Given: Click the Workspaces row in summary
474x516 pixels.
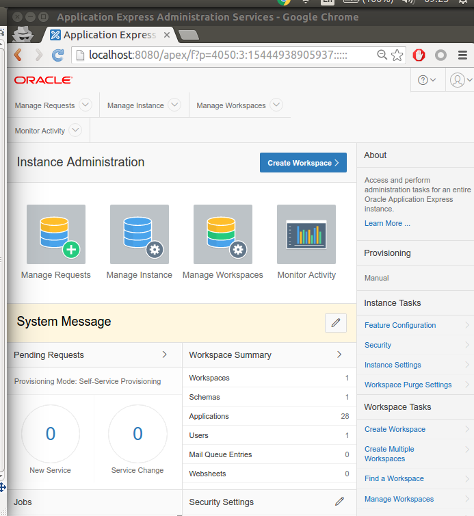Looking at the screenshot, I should click(269, 378).
